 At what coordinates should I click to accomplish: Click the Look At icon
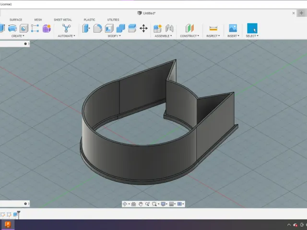point(134,204)
